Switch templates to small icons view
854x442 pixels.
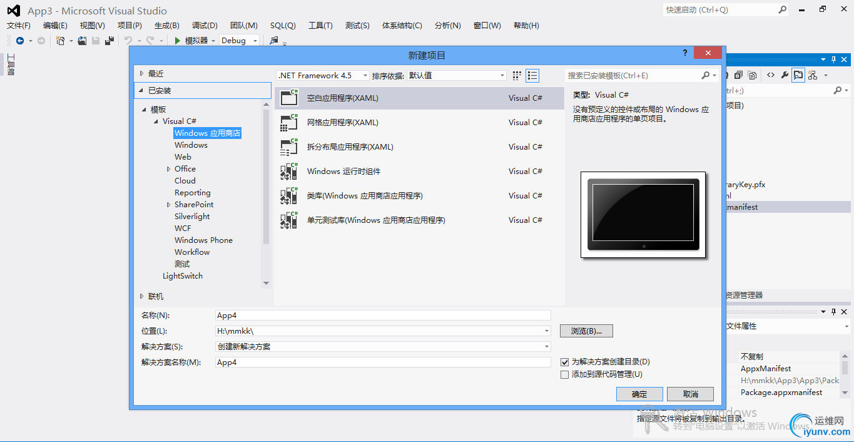pyautogui.click(x=517, y=76)
